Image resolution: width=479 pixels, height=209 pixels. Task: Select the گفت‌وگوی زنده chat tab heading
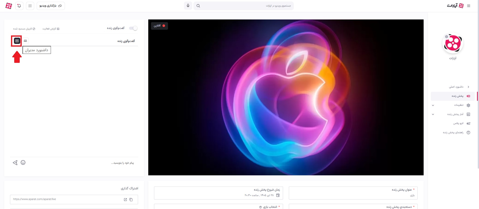(x=126, y=41)
